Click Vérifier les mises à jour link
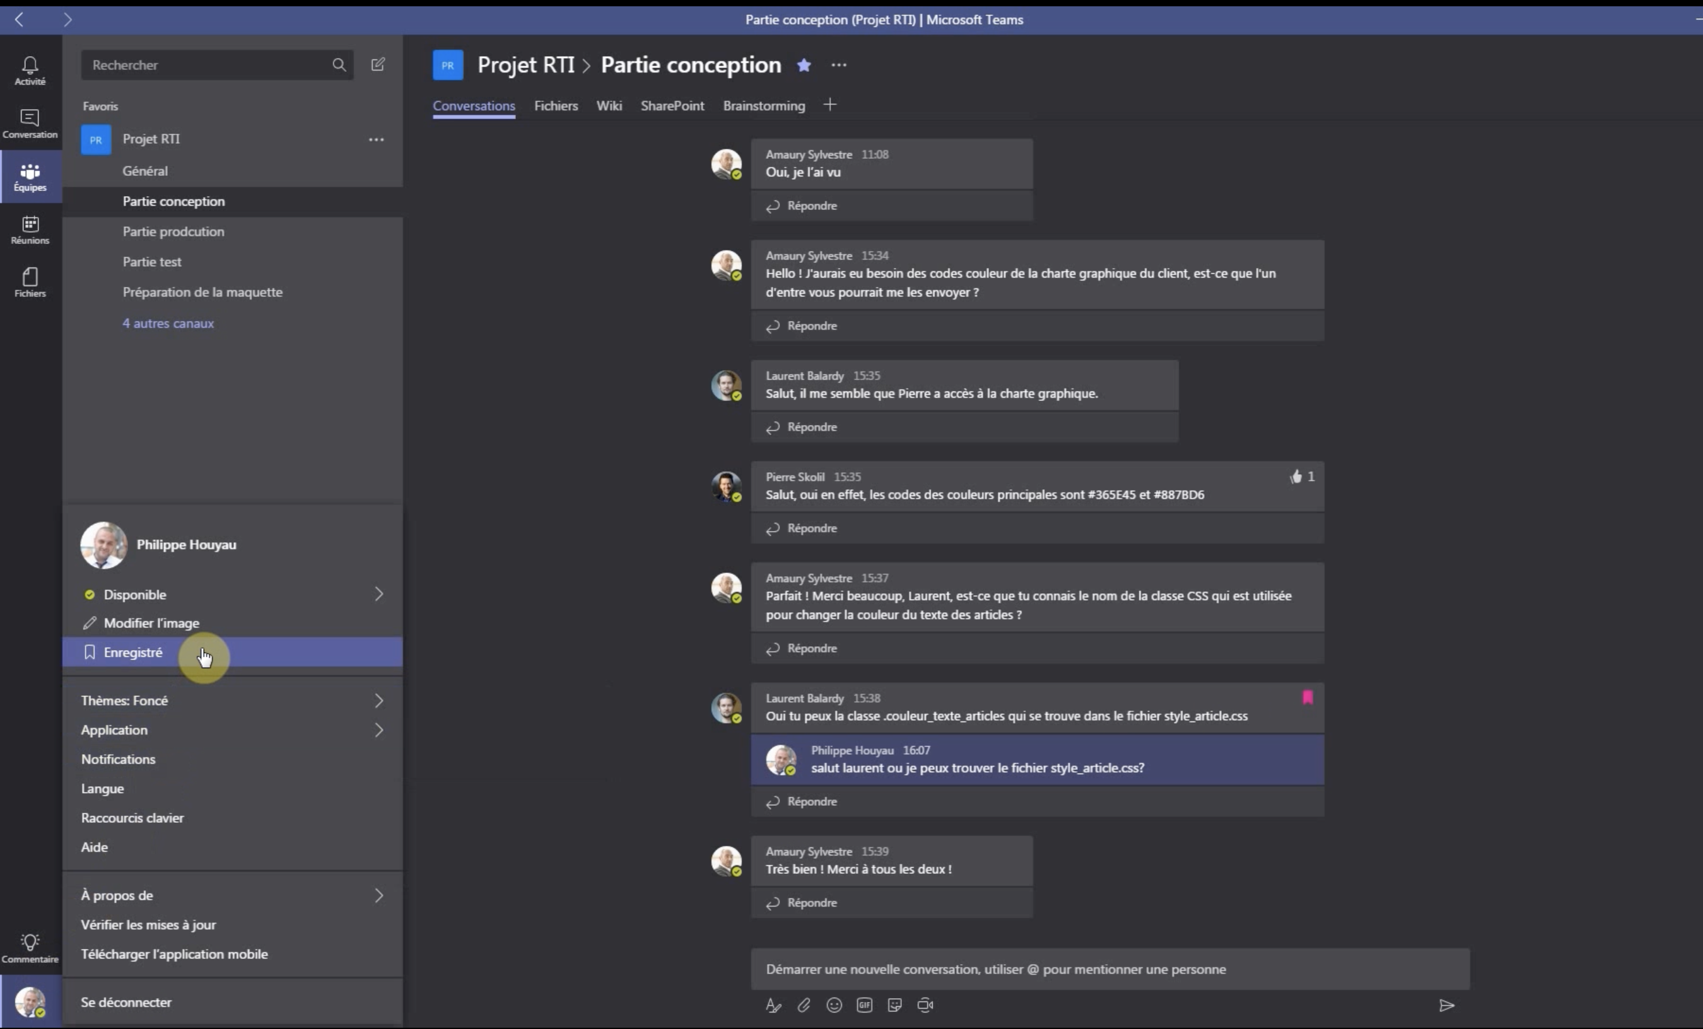Viewport: 1703px width, 1029px height. point(148,924)
